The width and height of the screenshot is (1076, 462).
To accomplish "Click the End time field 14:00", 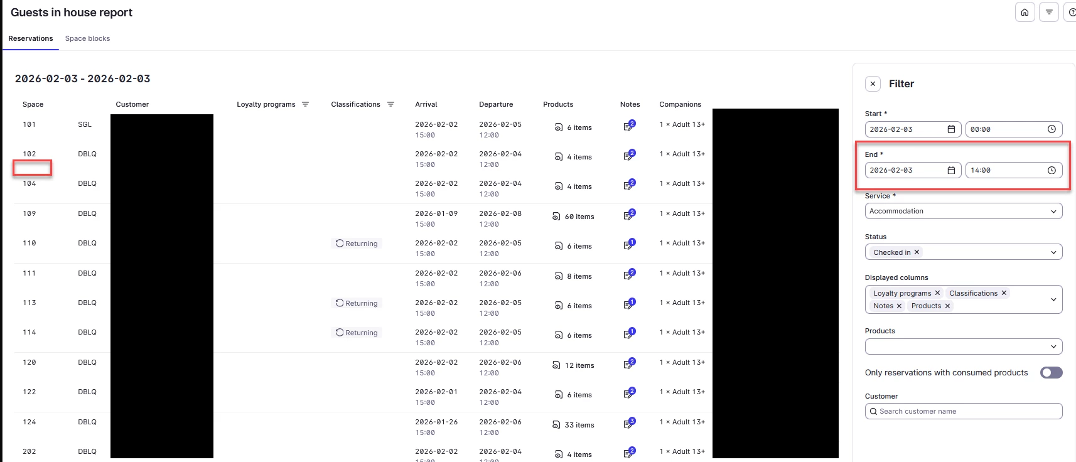I will point(1014,170).
